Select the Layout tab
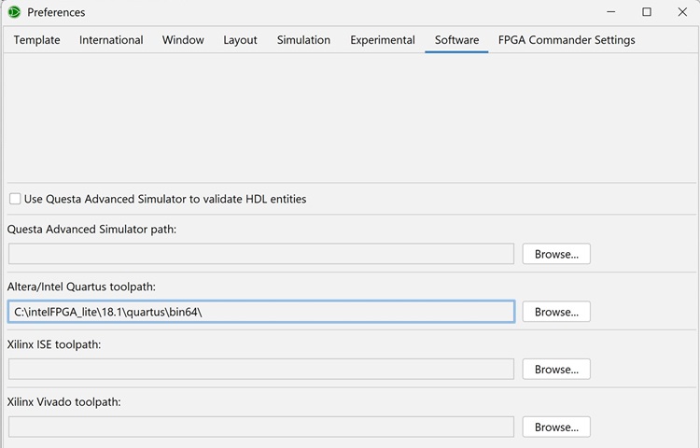Viewport: 700px width, 448px height. coord(240,40)
